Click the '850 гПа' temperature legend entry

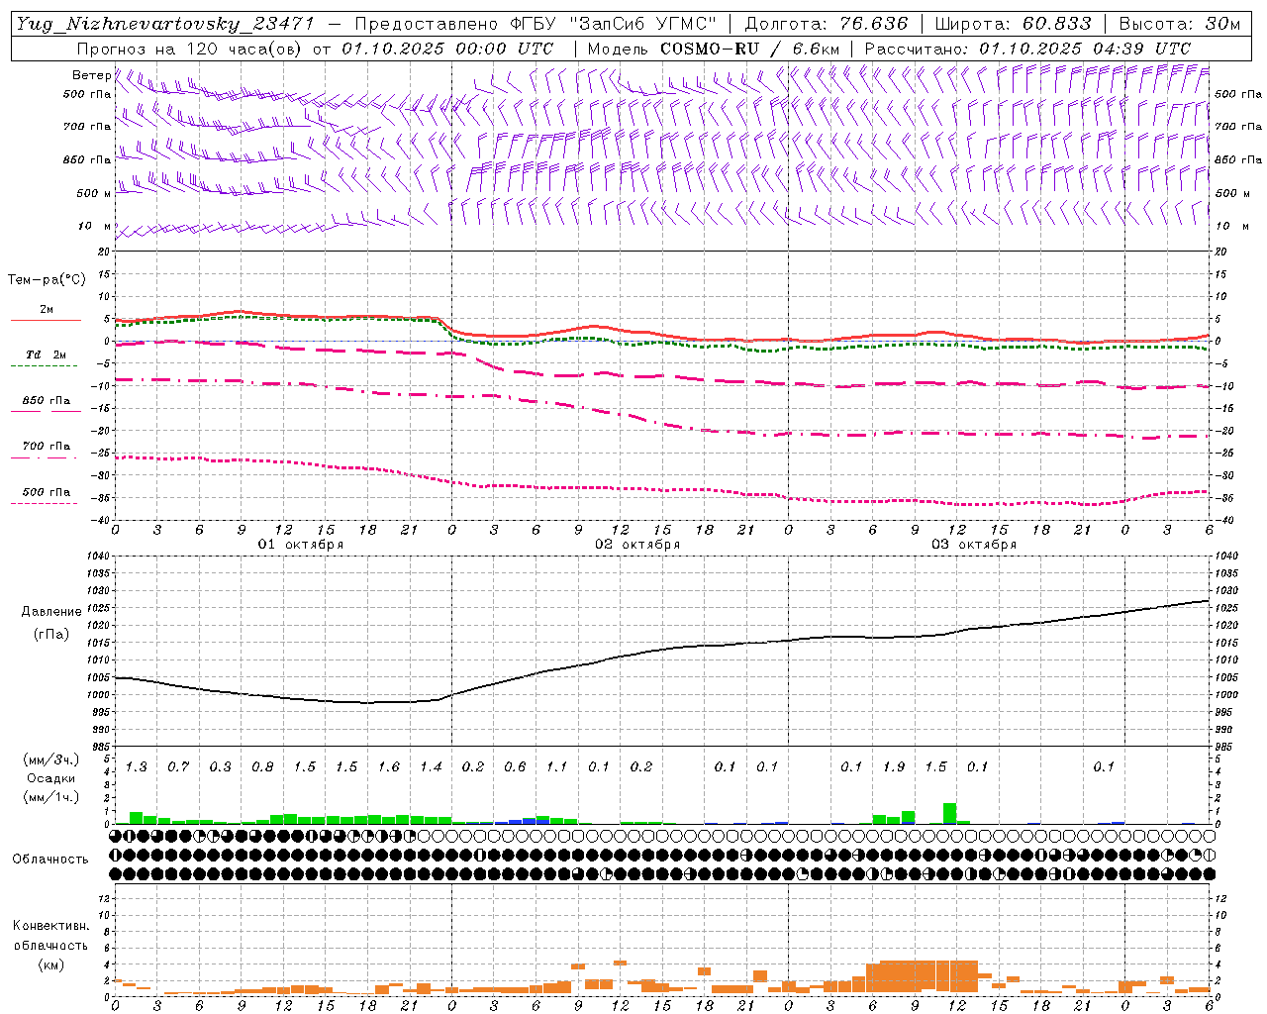click(x=47, y=401)
